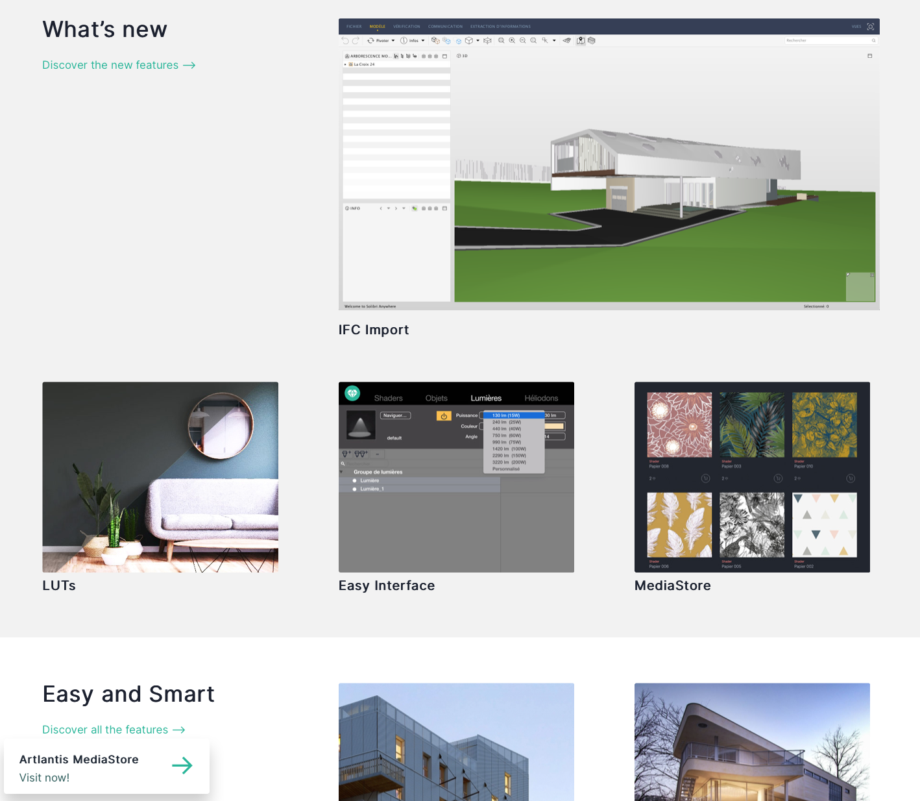Click the green arrow on Artlantis MediaStore card
Viewport: 920px width, 801px height.
[x=182, y=765]
